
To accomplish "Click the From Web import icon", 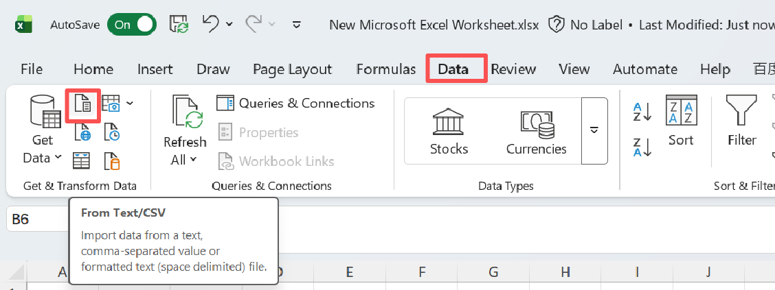I will [82, 132].
